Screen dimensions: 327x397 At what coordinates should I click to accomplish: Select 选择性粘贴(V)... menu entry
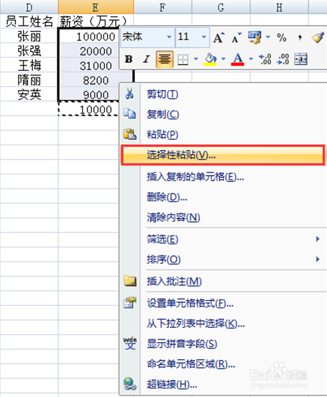(x=223, y=155)
